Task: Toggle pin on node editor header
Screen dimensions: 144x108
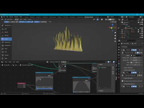Action: pyautogui.click(x=68, y=62)
